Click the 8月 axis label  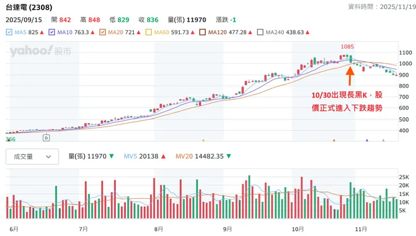159,229
